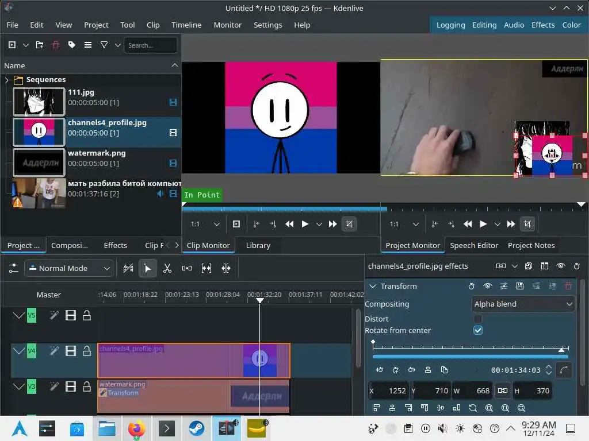Save the Transform effect preset
This screenshot has height=441, width=589.
pyautogui.click(x=520, y=286)
